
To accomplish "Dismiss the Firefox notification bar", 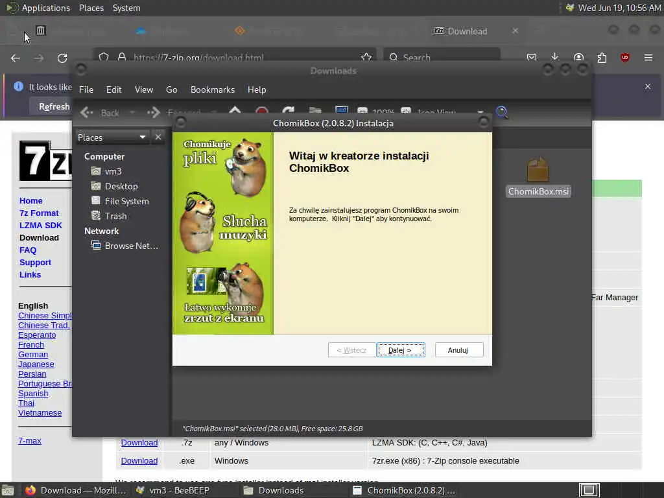I will point(648,86).
